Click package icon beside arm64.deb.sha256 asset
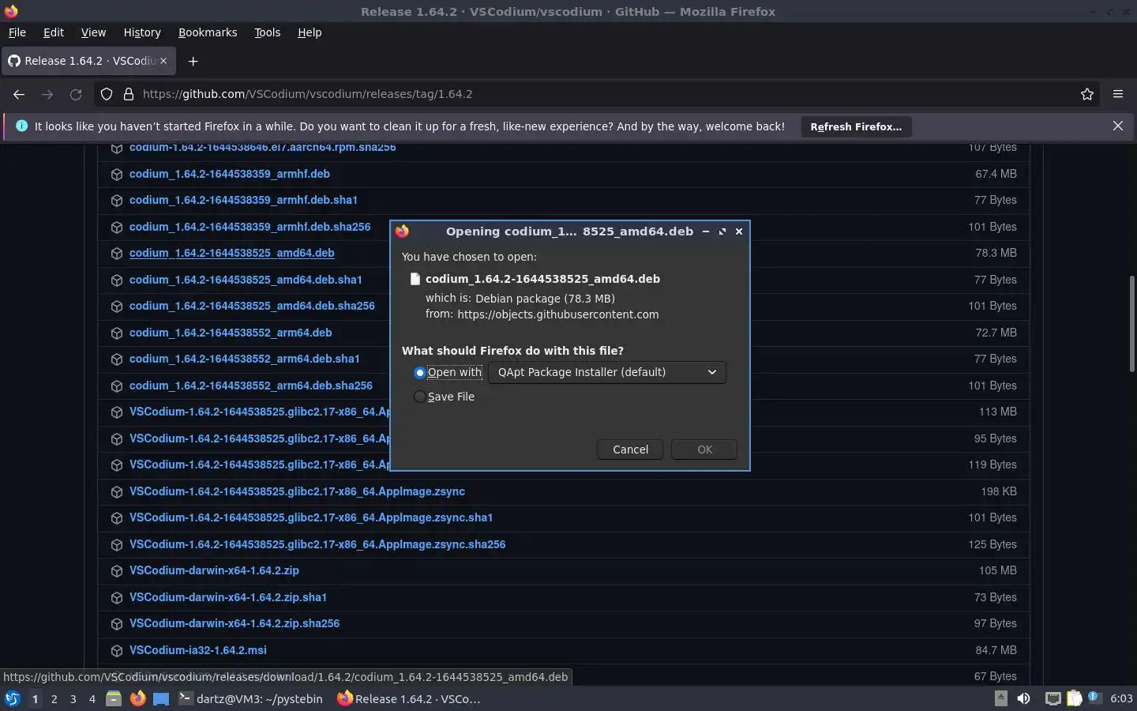Viewport: 1137px width, 711px height. point(117,386)
